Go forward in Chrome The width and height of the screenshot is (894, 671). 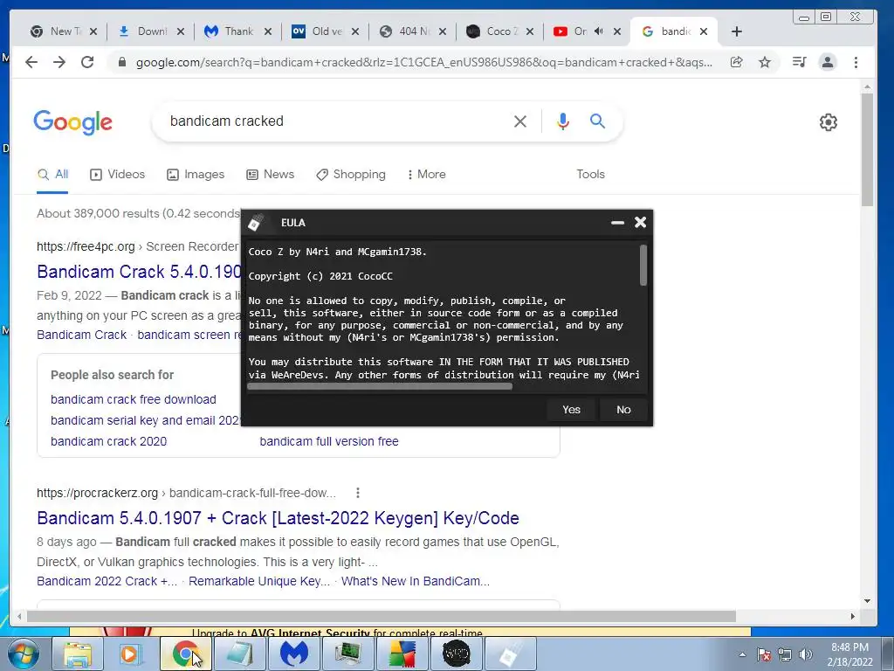[59, 62]
